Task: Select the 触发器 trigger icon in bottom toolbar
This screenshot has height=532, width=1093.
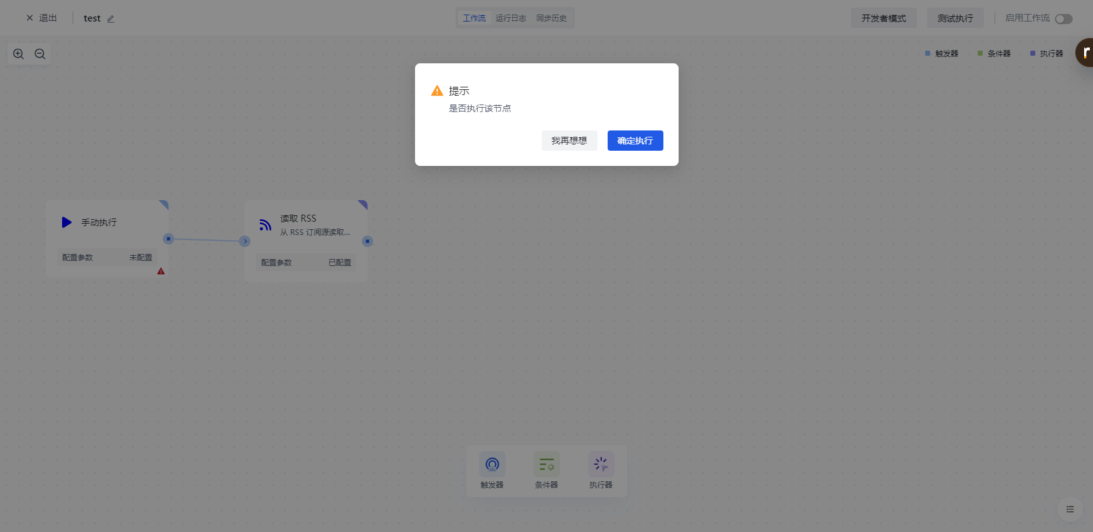Action: point(492,465)
